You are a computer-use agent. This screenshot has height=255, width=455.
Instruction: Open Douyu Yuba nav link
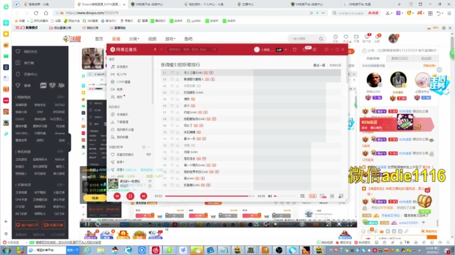(188, 39)
